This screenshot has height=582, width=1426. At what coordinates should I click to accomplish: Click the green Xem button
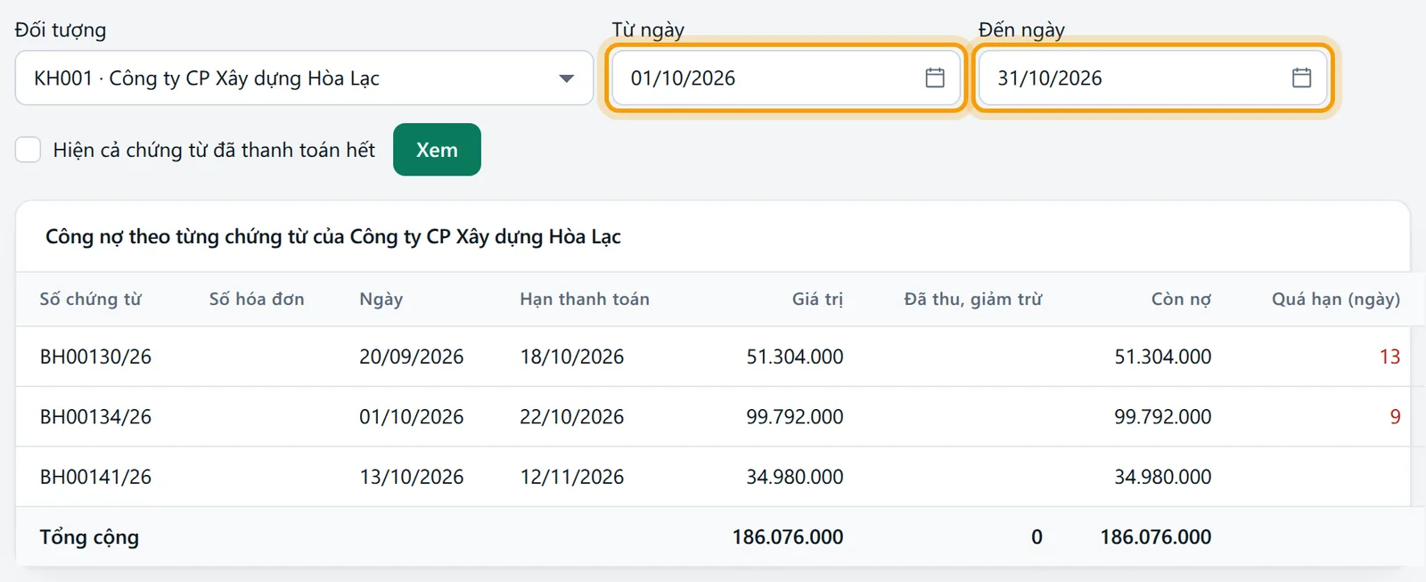click(x=437, y=150)
